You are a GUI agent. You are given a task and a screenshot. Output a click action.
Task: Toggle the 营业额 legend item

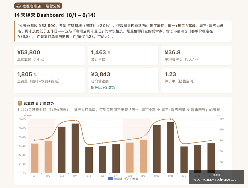point(115,179)
